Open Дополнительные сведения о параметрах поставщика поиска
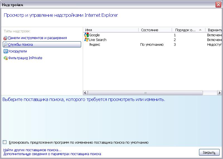 click(52, 154)
